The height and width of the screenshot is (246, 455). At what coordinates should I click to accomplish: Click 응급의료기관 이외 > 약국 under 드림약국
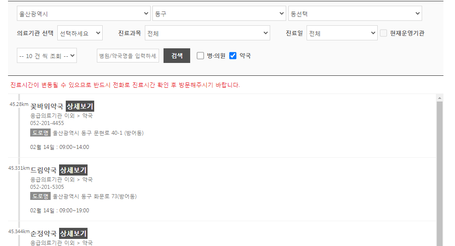pyautogui.click(x=61, y=180)
